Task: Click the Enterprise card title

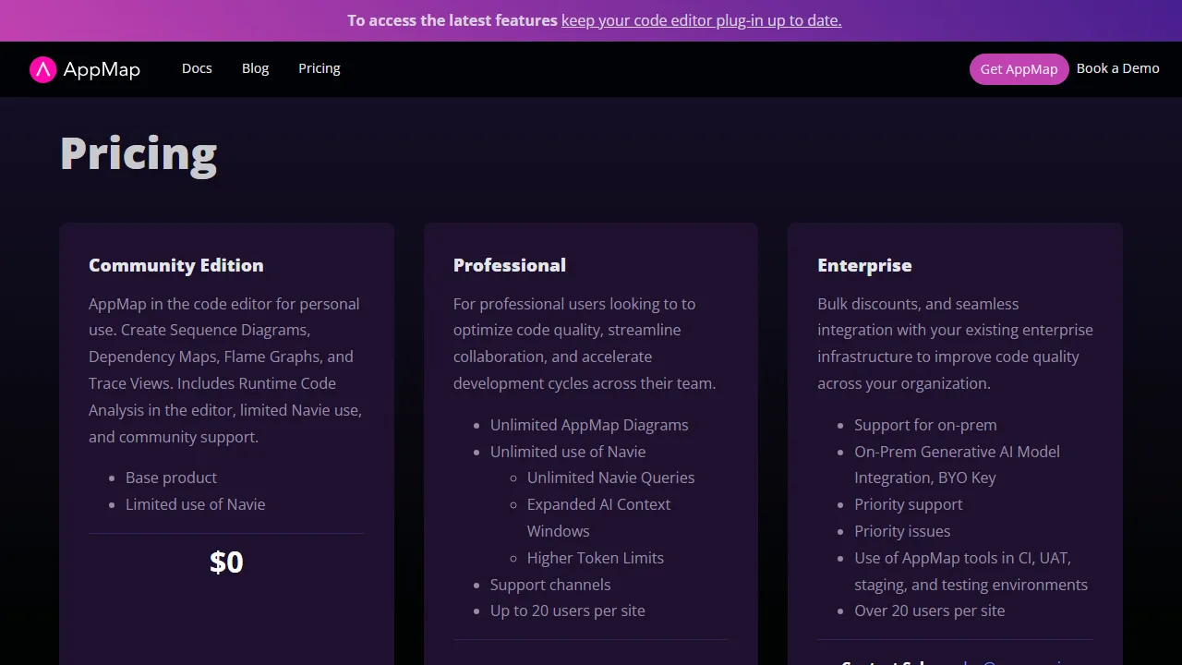Action: tap(864, 265)
